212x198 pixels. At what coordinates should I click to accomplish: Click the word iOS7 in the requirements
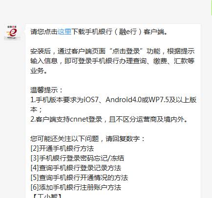pyautogui.click(x=91, y=100)
